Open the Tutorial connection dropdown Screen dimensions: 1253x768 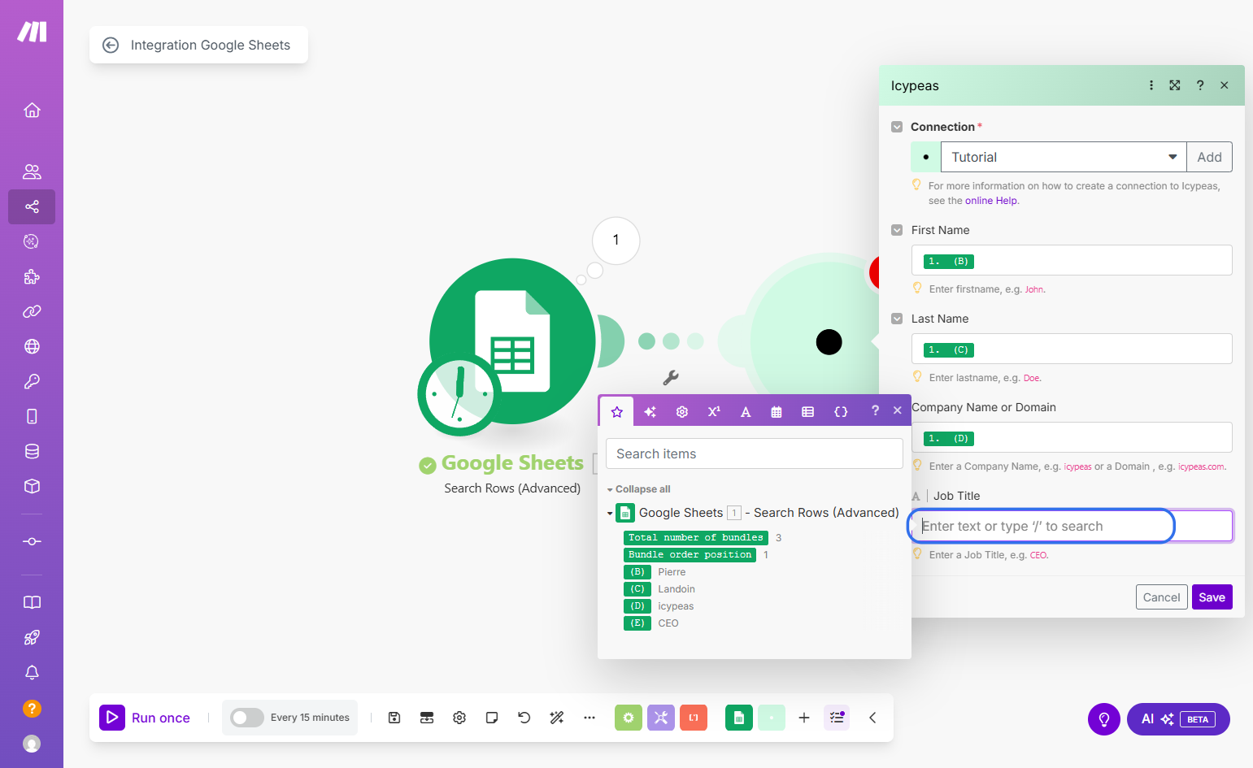[x=1064, y=157]
